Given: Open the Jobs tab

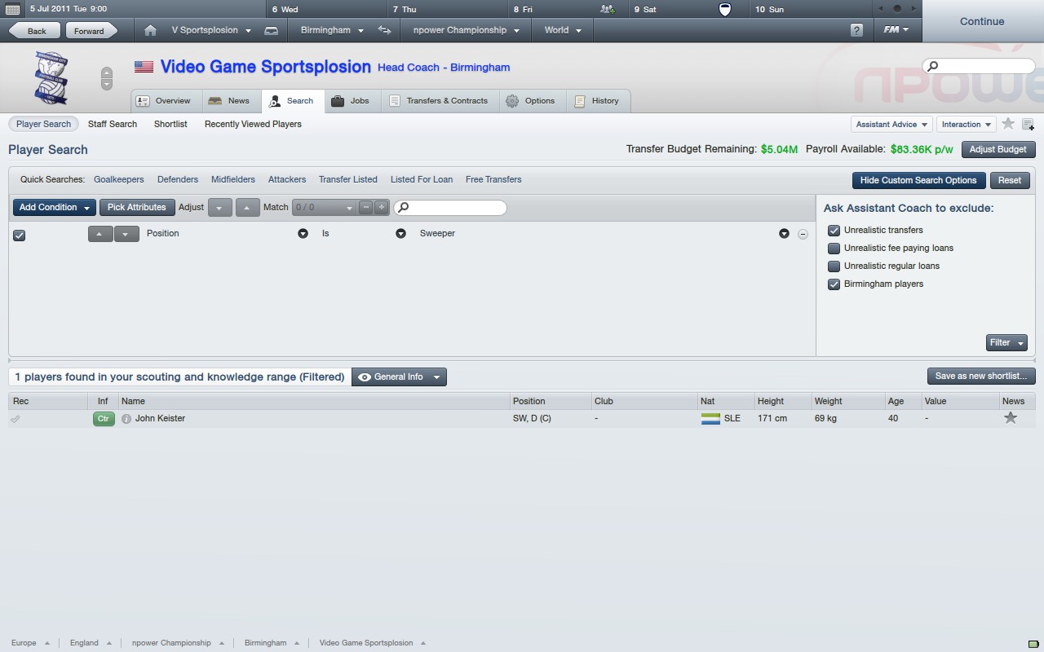Looking at the screenshot, I should coord(351,101).
